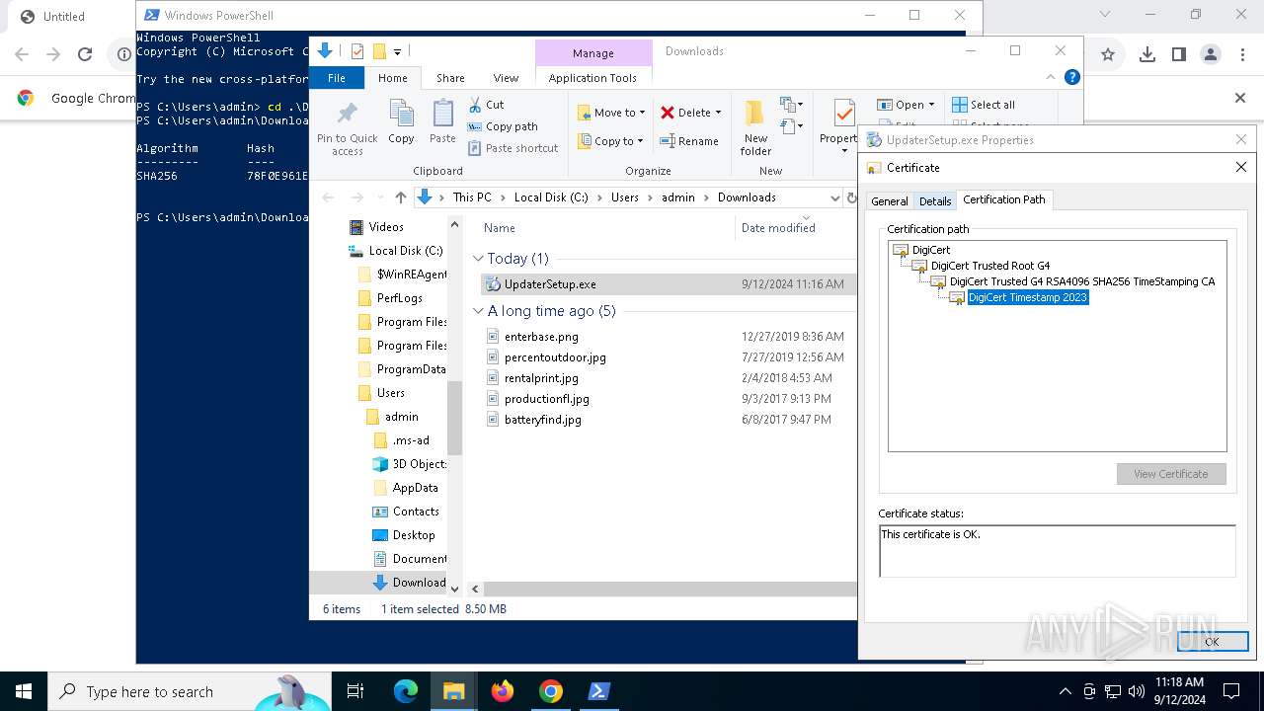Click the Explorer help icon
This screenshot has width=1264, height=711.
point(1072,77)
